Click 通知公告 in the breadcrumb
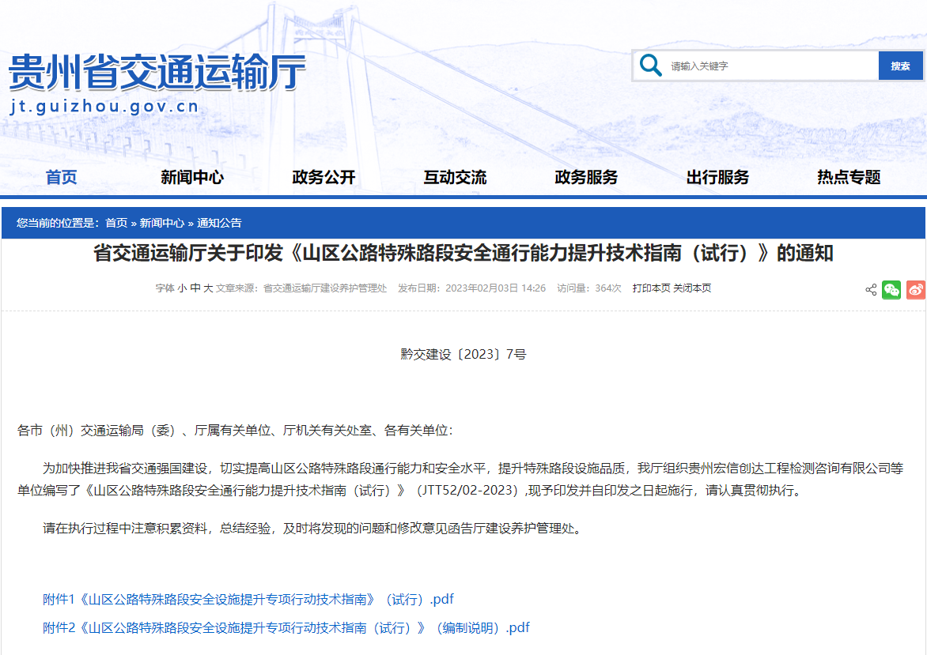927x655 pixels. [219, 223]
